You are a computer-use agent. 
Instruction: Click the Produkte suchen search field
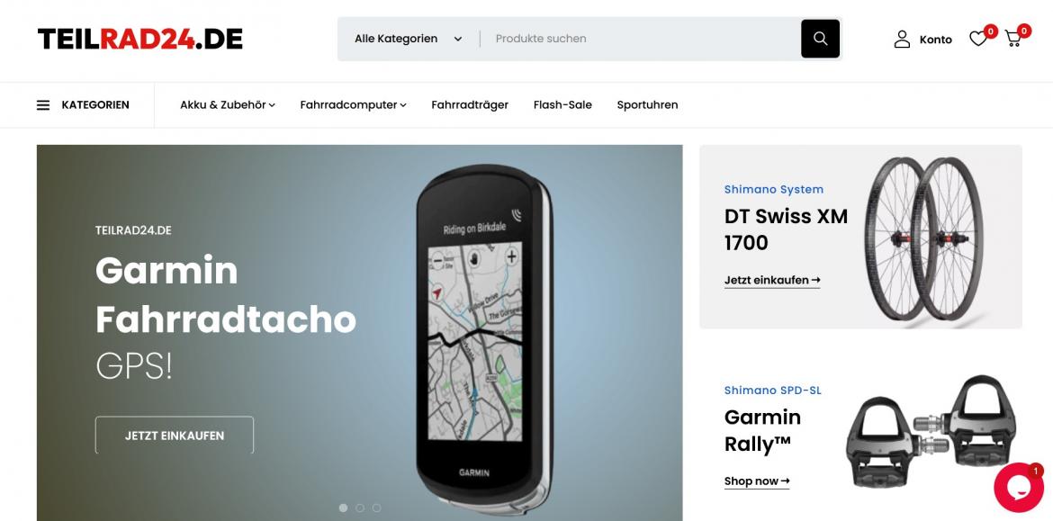coord(642,39)
